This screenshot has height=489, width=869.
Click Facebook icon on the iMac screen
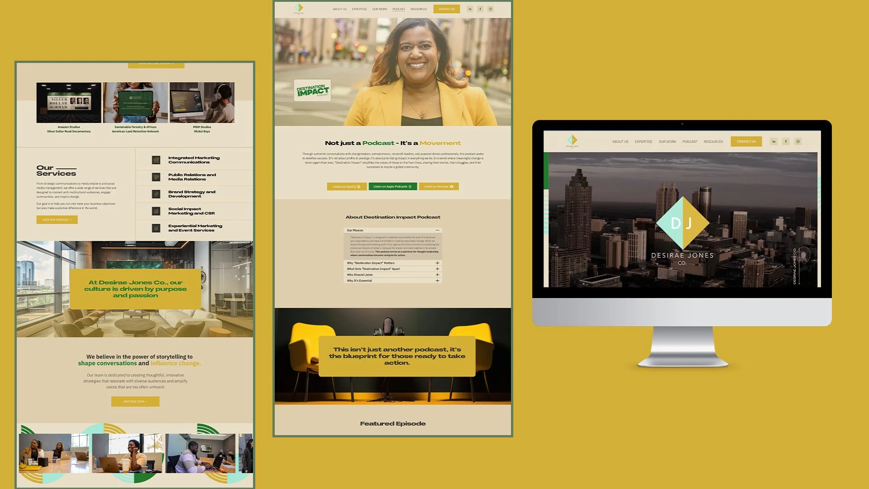pyautogui.click(x=786, y=142)
